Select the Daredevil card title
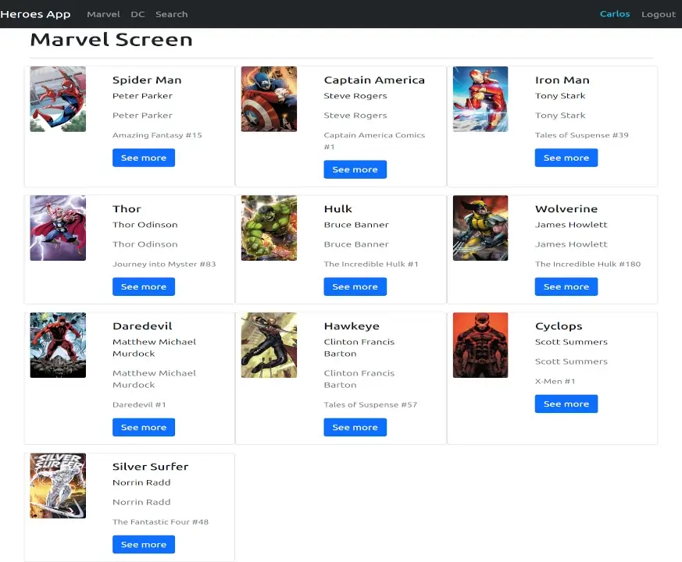The width and height of the screenshot is (682, 562). [x=142, y=326]
